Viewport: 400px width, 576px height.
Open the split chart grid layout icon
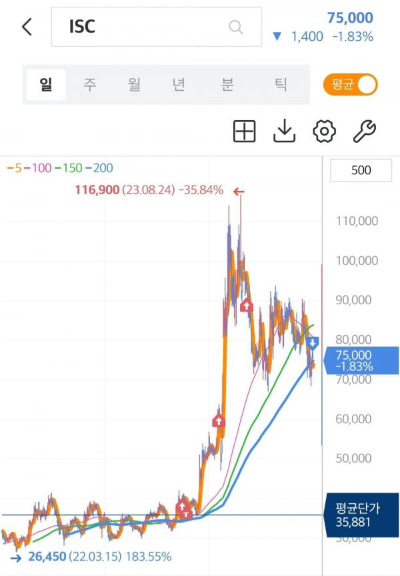pos(245,131)
